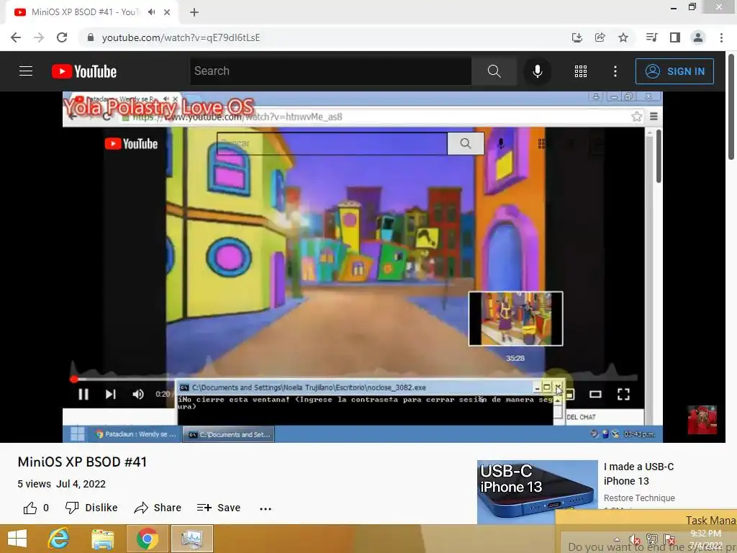Switch to Chrome in the taskbar
The image size is (737, 553).
[x=147, y=539]
